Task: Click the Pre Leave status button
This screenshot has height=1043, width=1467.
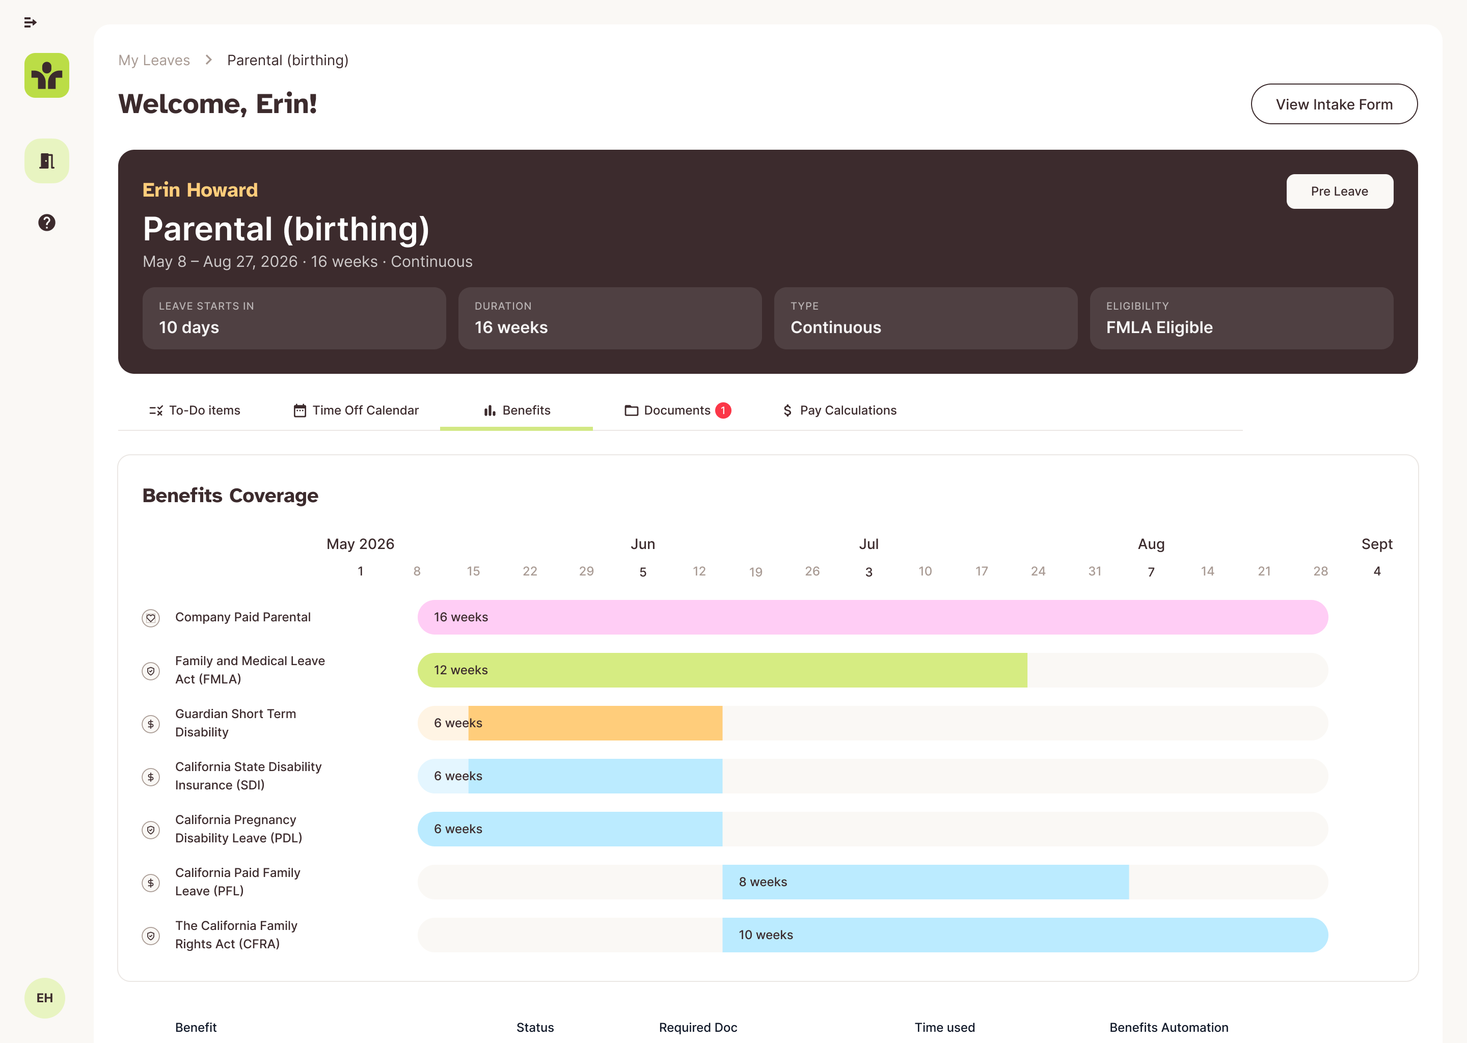Action: 1339,191
